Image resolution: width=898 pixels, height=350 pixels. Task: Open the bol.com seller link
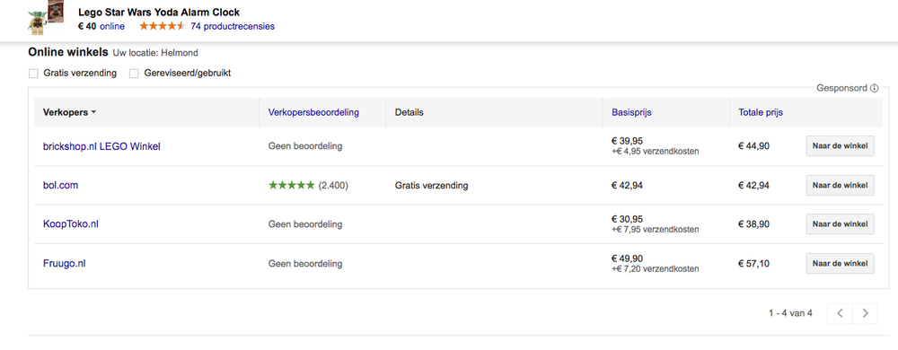tap(60, 185)
